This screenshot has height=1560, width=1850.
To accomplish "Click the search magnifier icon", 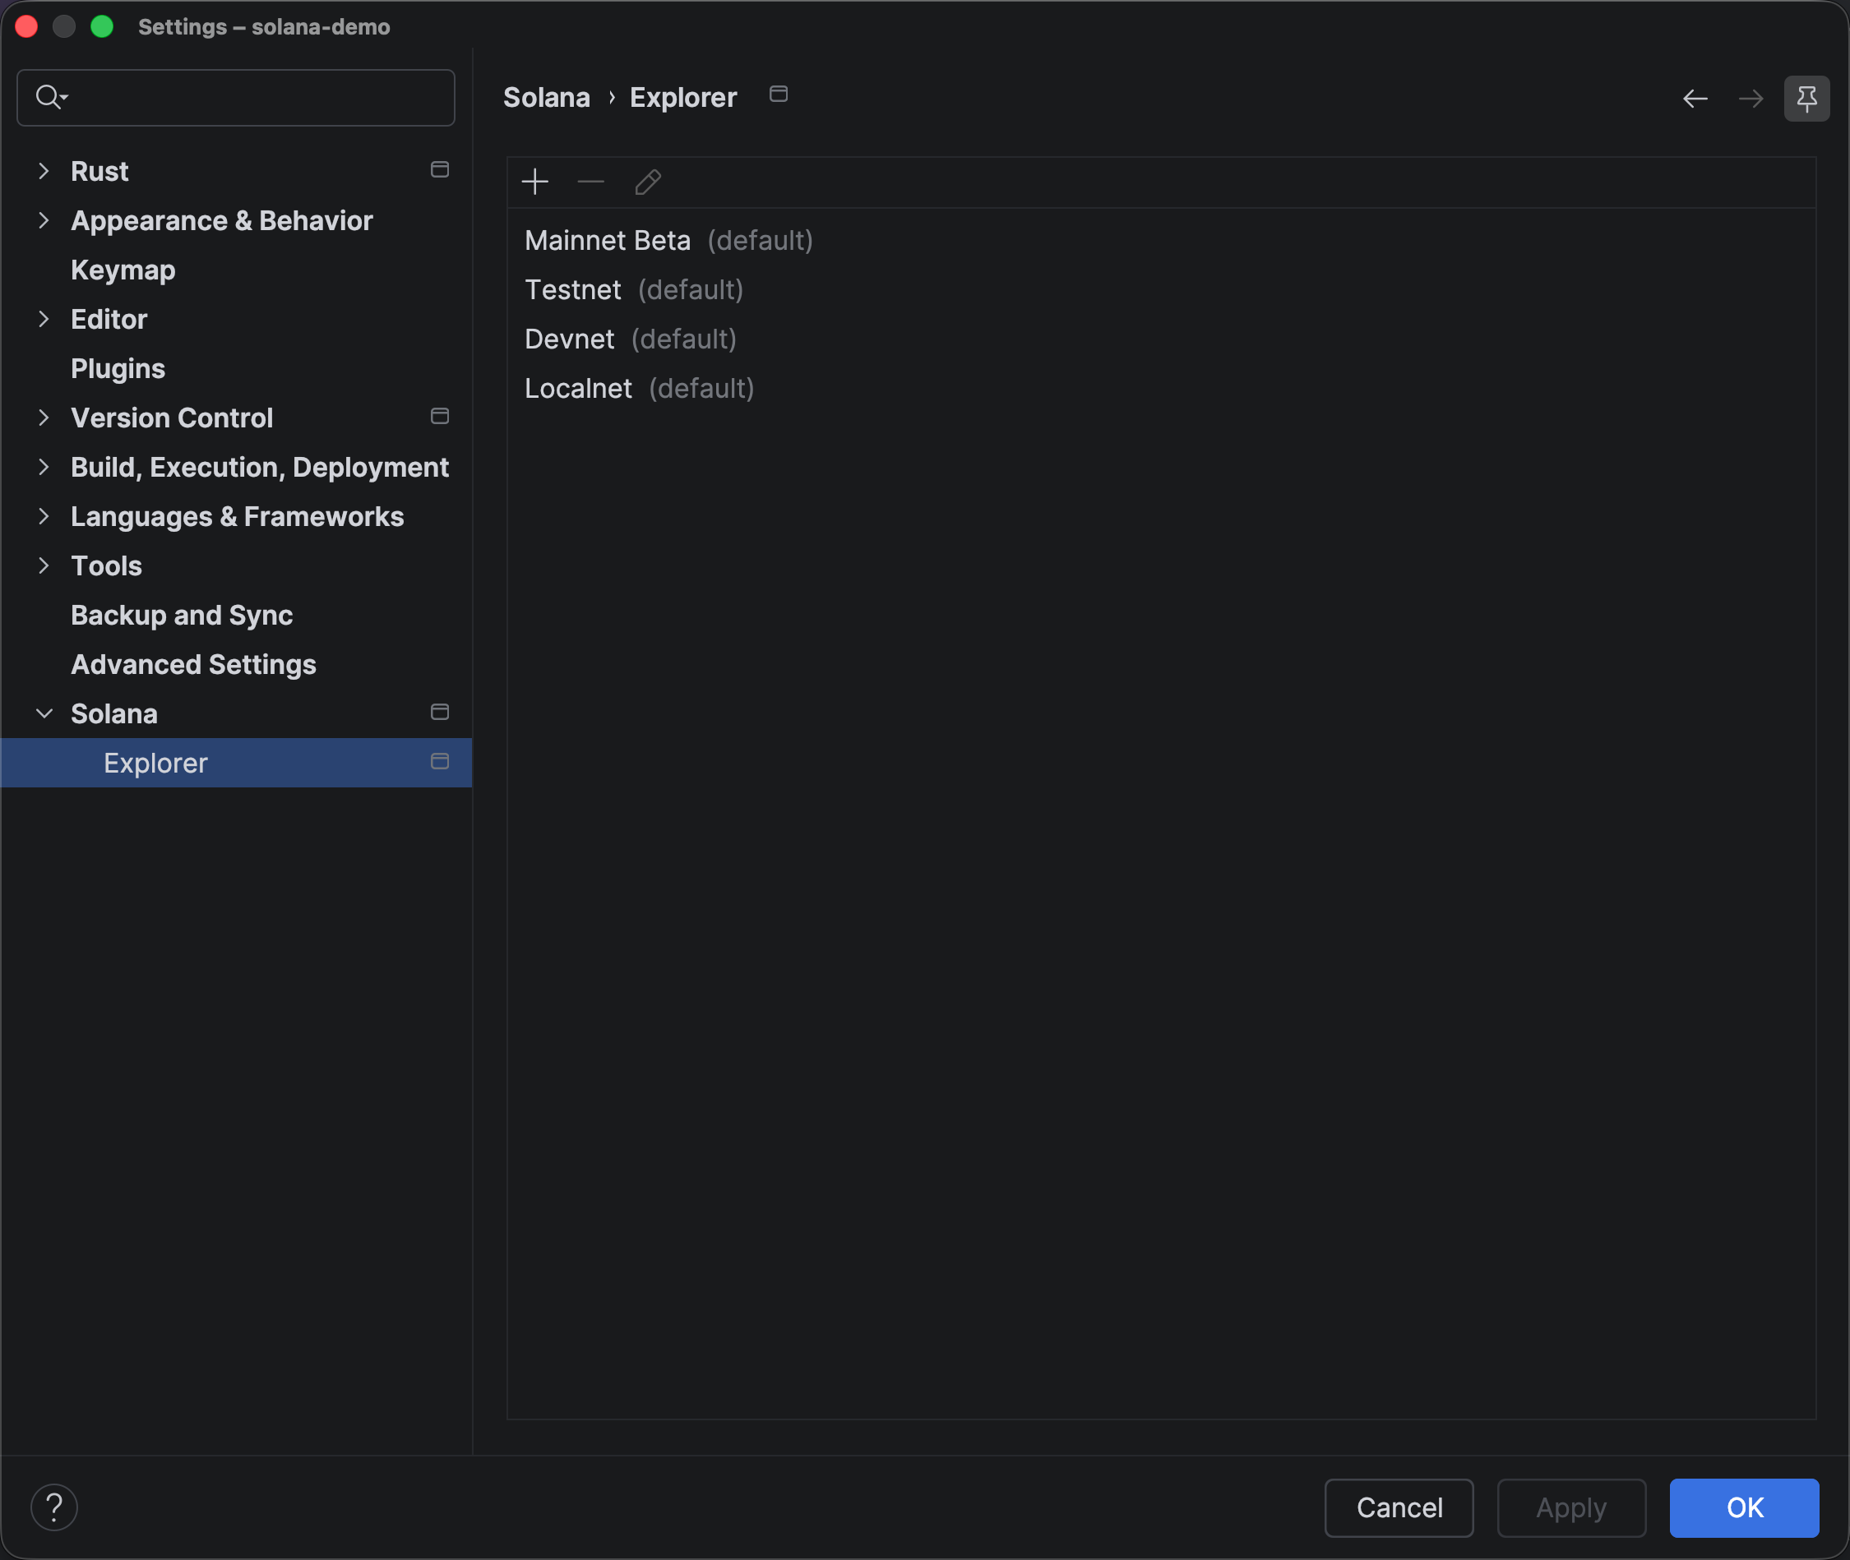I will tap(50, 96).
